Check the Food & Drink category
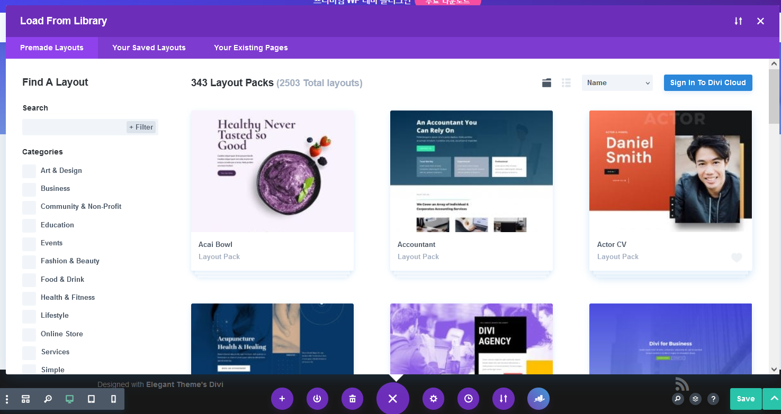 click(x=29, y=280)
